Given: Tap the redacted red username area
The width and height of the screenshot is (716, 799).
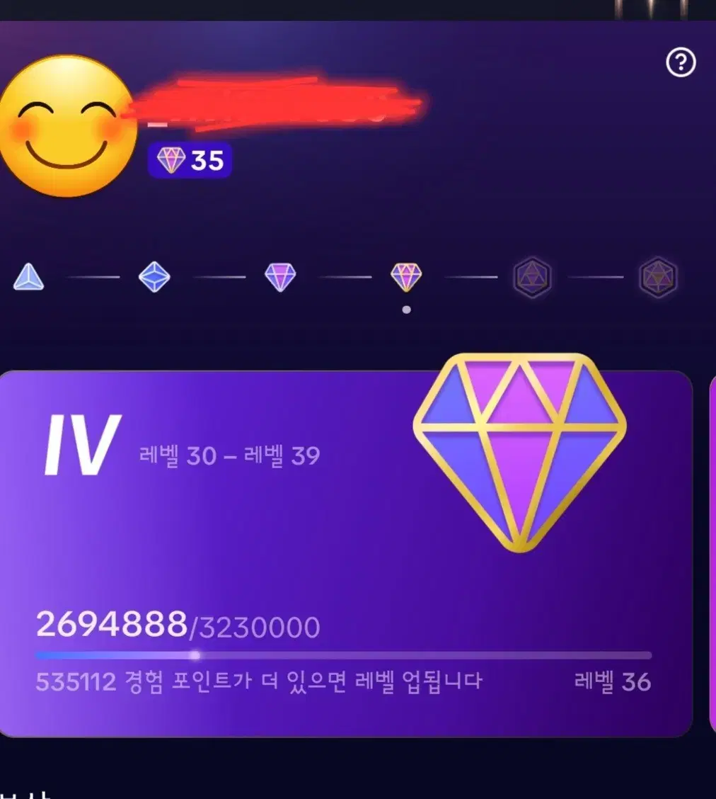Looking at the screenshot, I should pyautogui.click(x=275, y=103).
